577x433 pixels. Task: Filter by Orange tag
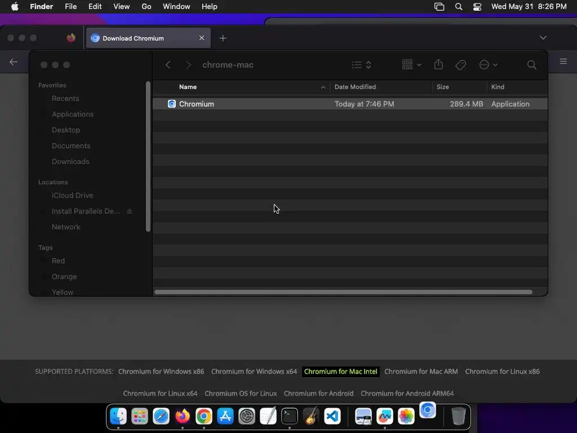tap(64, 276)
